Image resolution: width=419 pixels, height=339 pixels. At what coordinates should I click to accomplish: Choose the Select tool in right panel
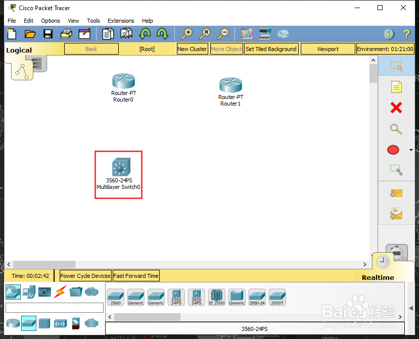point(396,66)
